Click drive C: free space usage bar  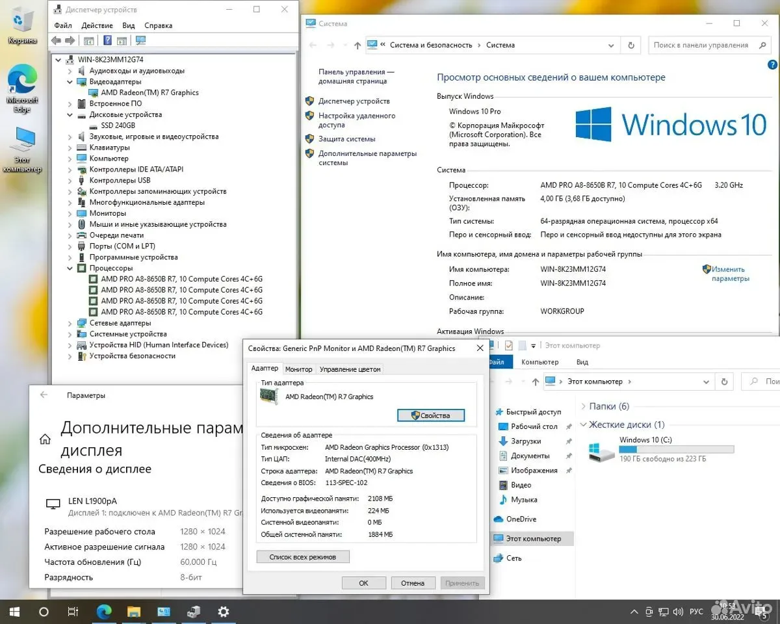point(677,449)
